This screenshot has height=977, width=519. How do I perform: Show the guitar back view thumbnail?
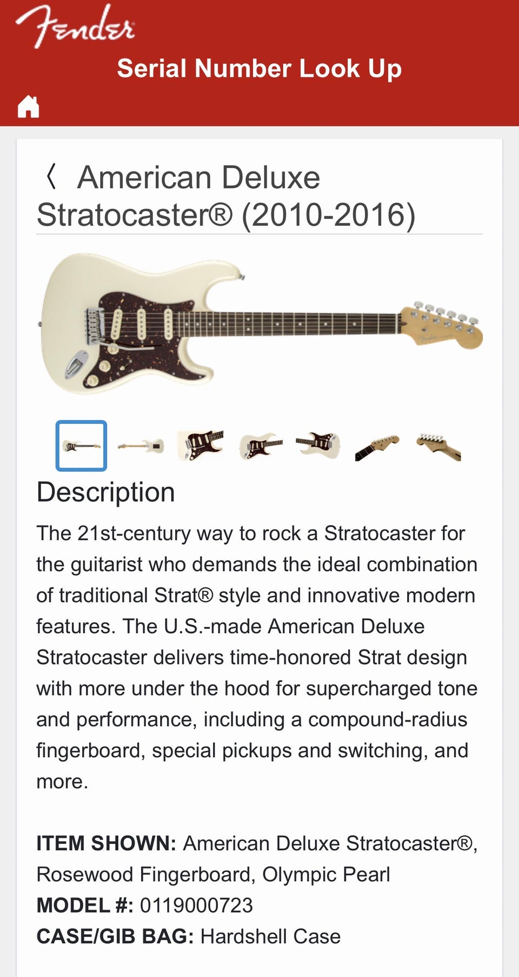[x=141, y=446]
